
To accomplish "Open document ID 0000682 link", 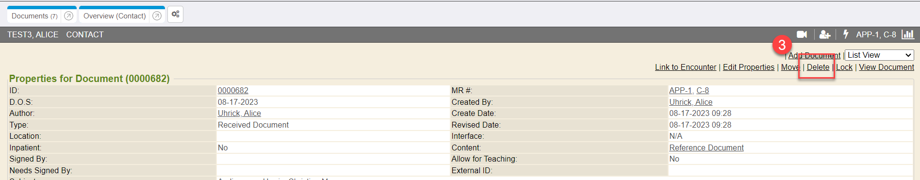I will point(233,90).
